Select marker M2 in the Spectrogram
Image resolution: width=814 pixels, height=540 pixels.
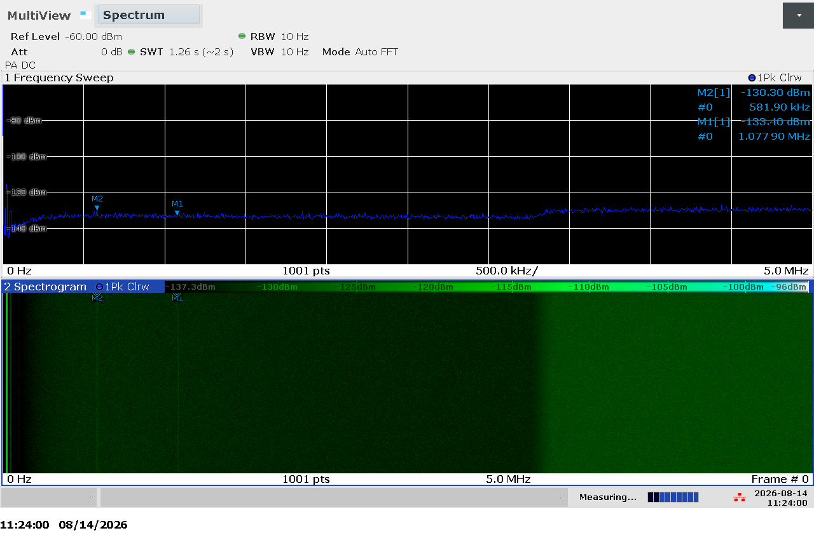(x=97, y=298)
